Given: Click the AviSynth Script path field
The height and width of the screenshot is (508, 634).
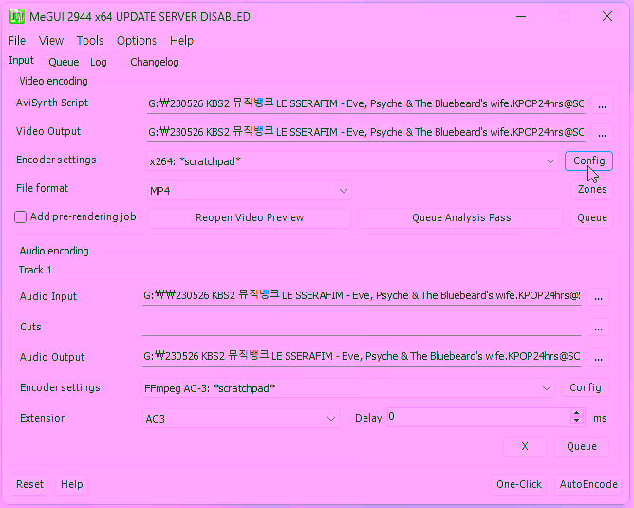Looking at the screenshot, I should (x=366, y=103).
